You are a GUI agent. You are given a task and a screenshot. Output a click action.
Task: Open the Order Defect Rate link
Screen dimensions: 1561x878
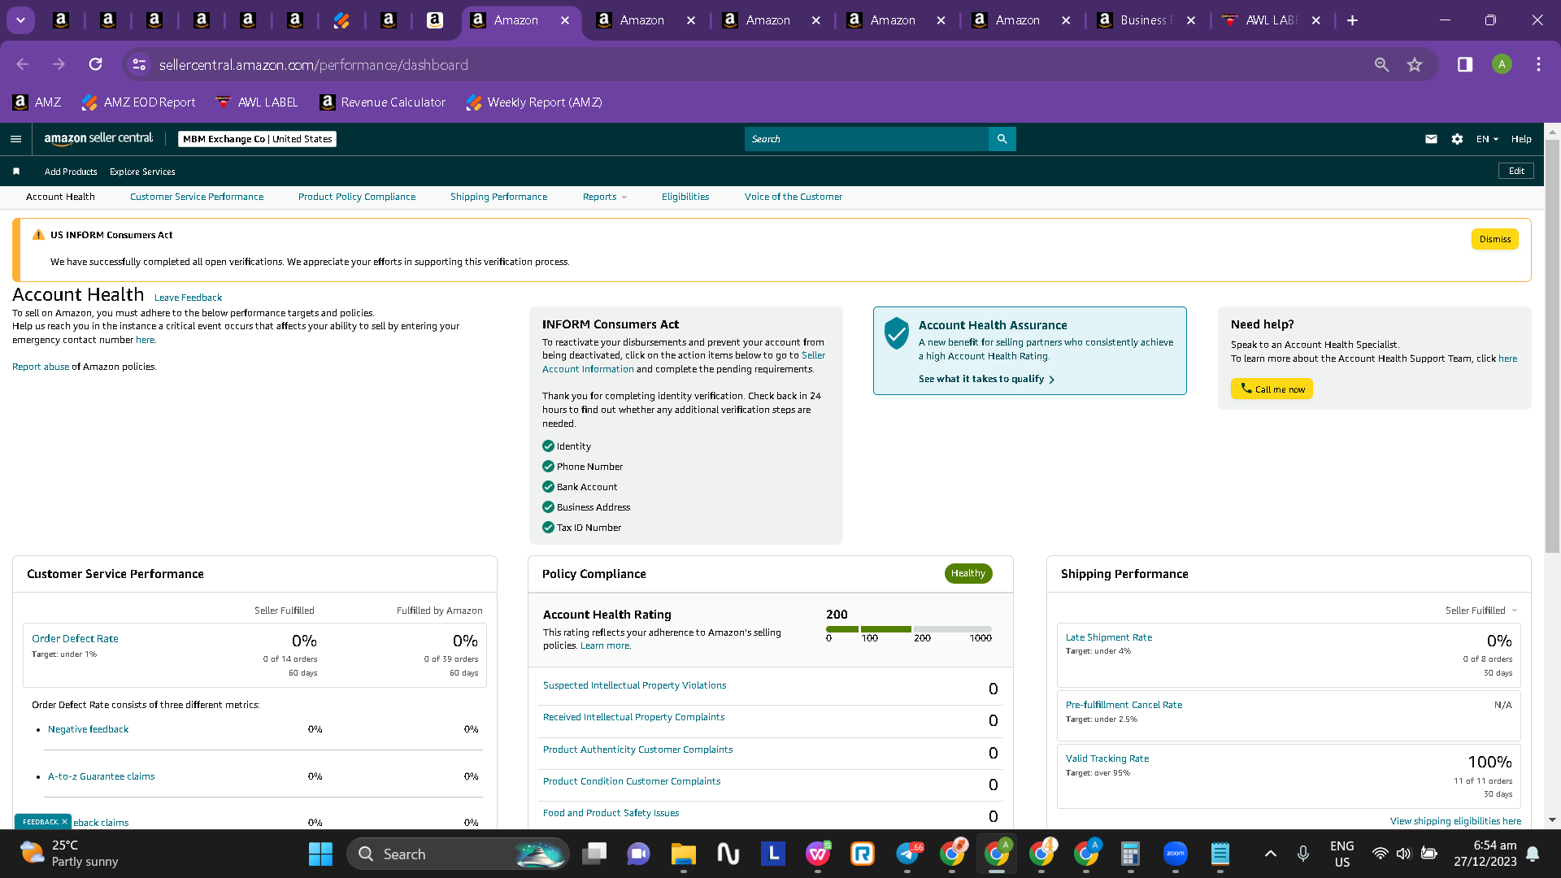[75, 639]
